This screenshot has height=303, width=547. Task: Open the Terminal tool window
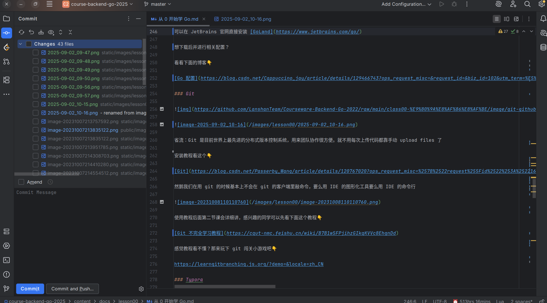pos(6,260)
